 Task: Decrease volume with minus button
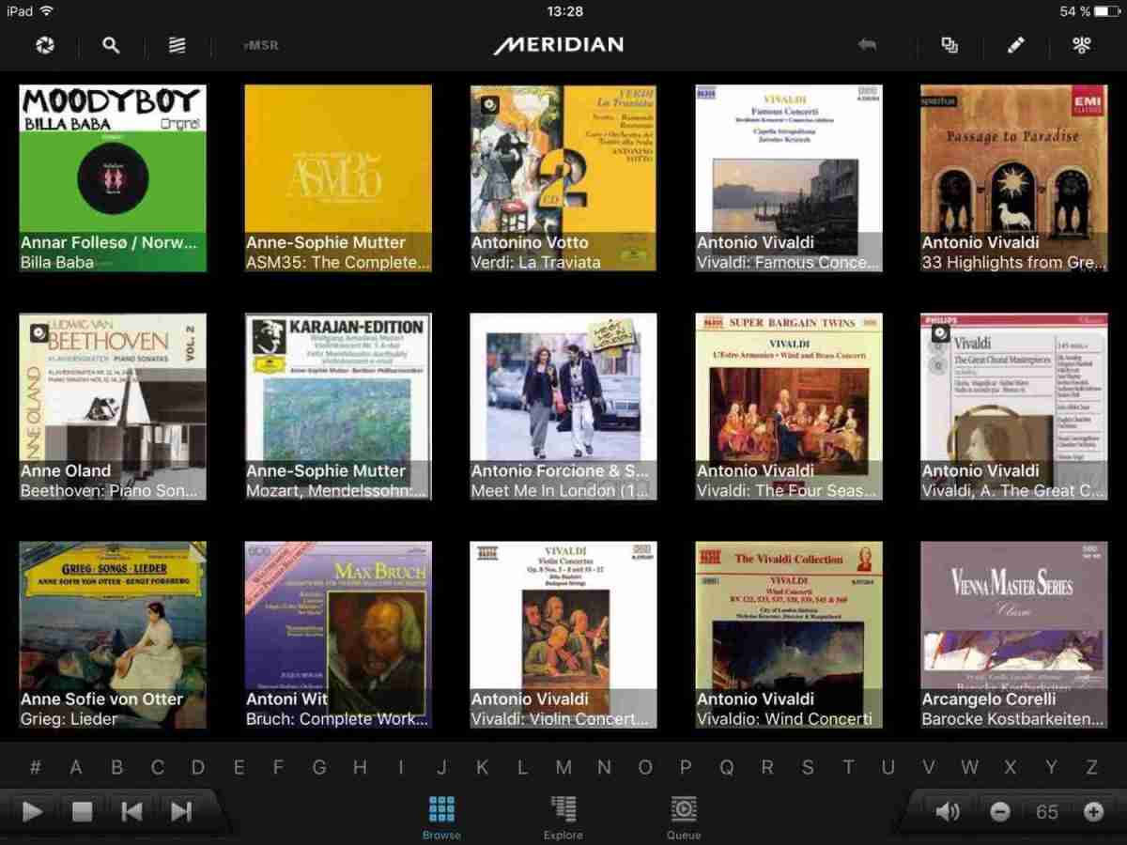click(x=1000, y=812)
